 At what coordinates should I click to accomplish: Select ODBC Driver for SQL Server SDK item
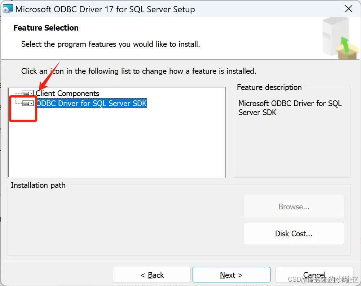click(92, 103)
